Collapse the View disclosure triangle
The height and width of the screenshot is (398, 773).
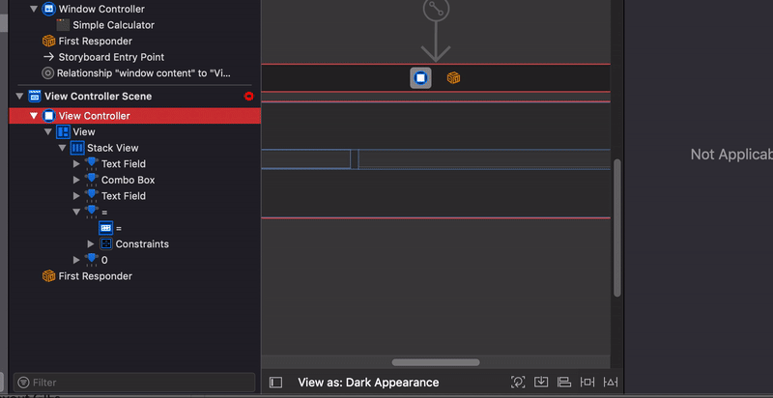(47, 132)
